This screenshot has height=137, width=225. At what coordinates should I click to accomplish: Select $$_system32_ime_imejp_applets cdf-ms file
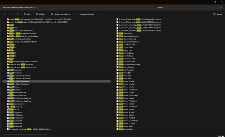pyautogui.click(x=29, y=129)
